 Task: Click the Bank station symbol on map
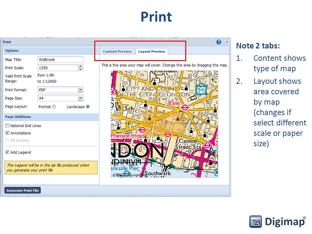point(185,108)
